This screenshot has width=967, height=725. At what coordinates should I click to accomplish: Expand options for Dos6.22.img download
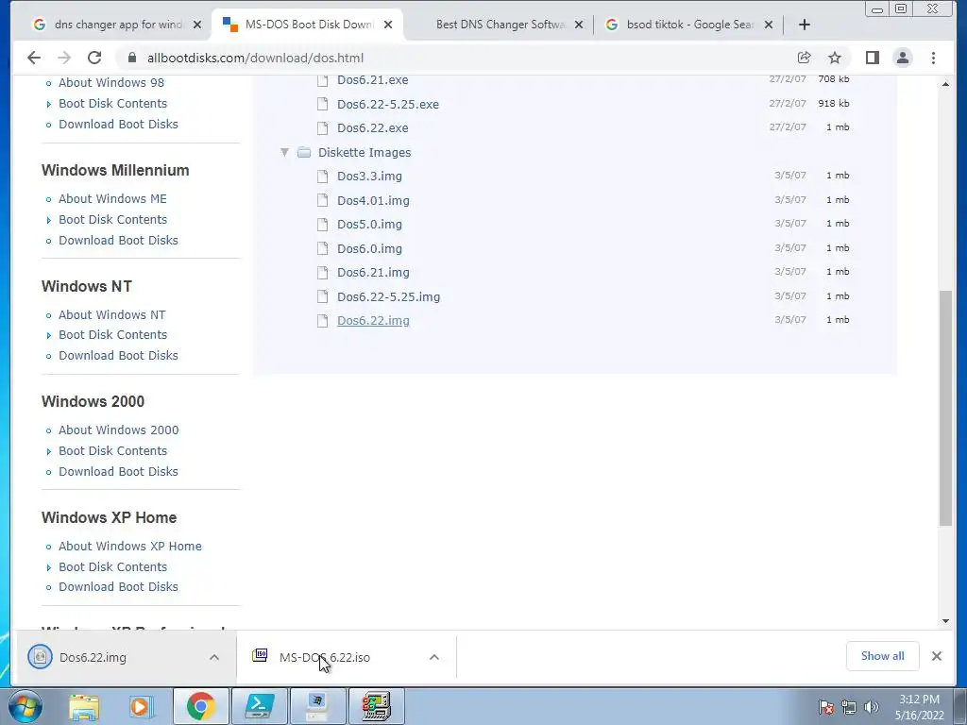[214, 657]
